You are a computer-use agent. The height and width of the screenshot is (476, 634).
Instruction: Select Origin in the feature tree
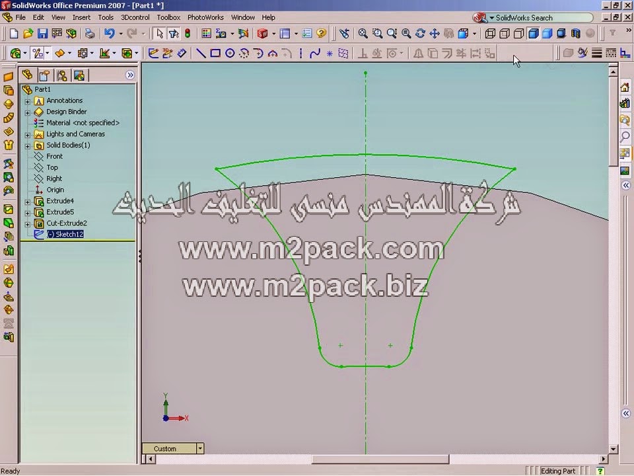coord(55,190)
